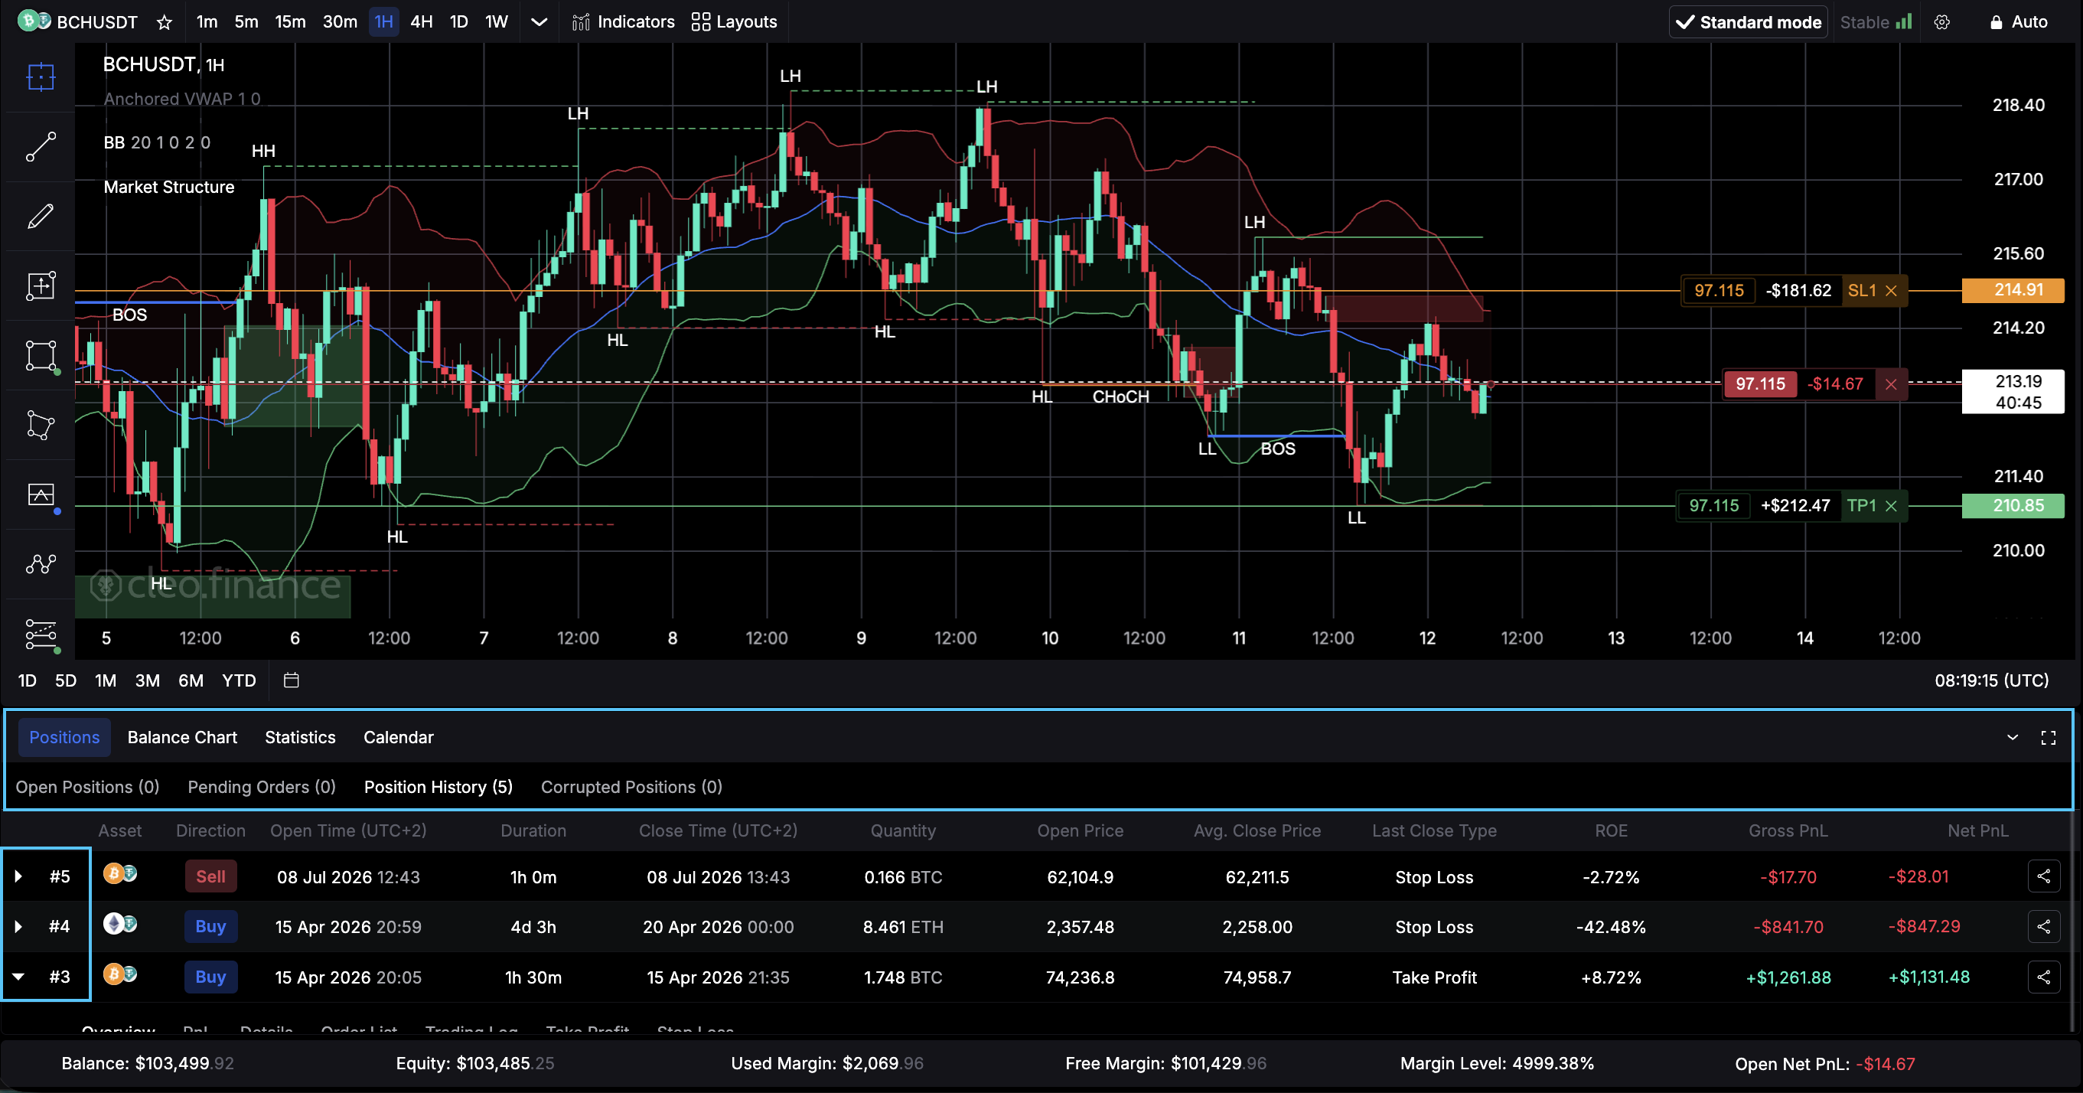Viewport: 2083px width, 1093px height.
Task: Collapse position #3 row details
Action: point(18,977)
